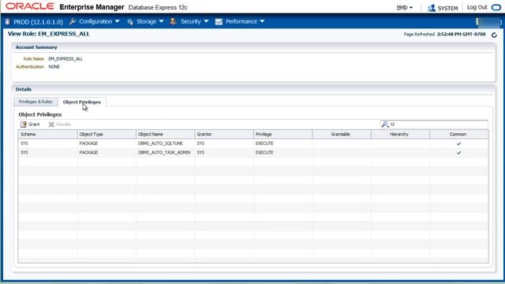Click the SYSTEM user icon
505x284 pixels.
432,8
